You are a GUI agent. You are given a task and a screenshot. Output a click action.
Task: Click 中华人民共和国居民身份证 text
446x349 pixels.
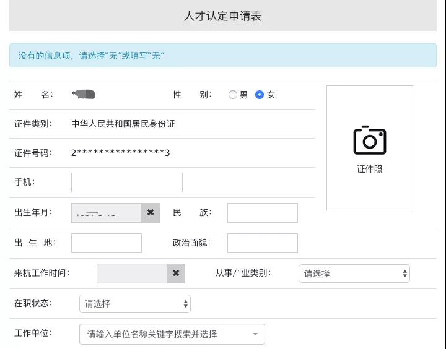click(123, 124)
